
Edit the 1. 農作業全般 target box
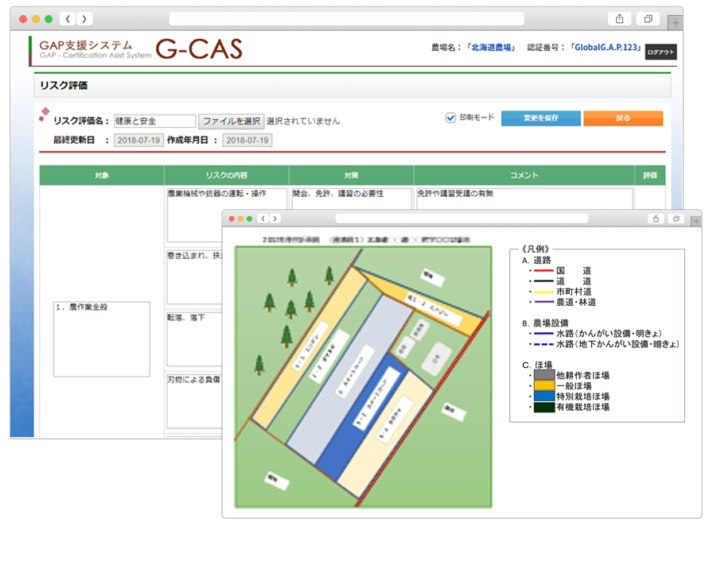pos(102,339)
